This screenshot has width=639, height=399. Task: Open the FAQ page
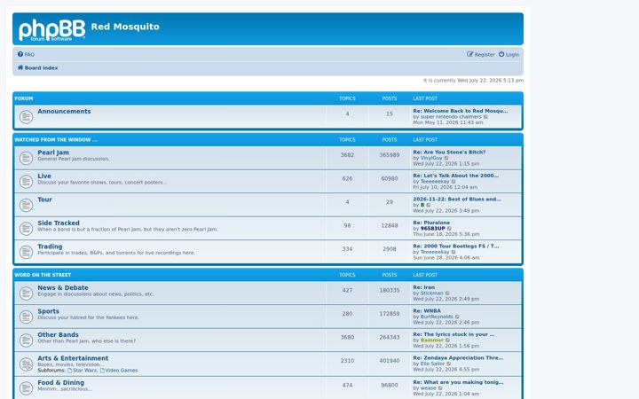pos(26,54)
